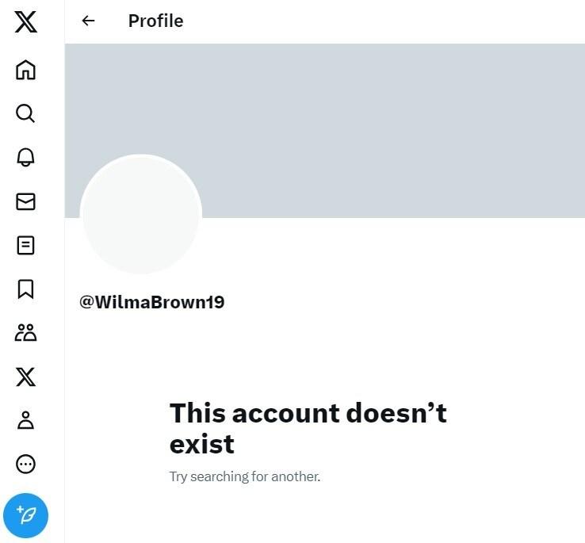Expand the More options circle menu
This screenshot has width=585, height=543.
(x=25, y=465)
